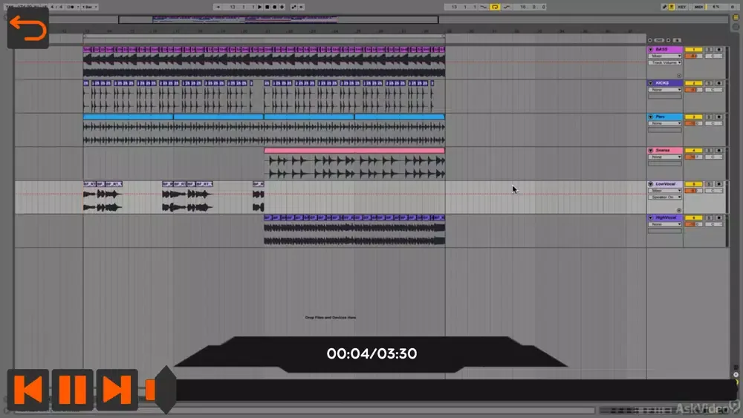The width and height of the screenshot is (743, 418).
Task: Solo the KICKS track with S button
Action: point(709,83)
